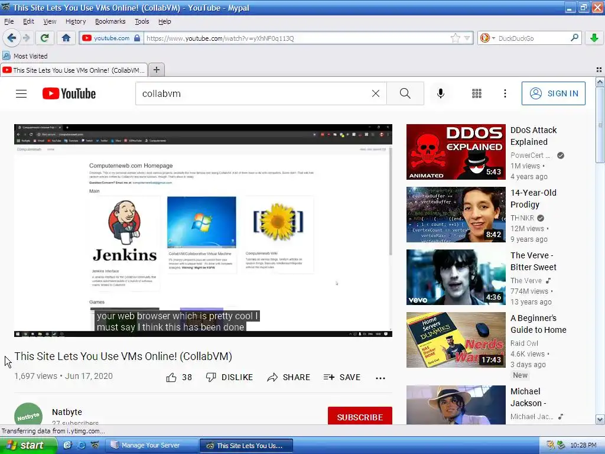Open the YouTube hamburger guide menu
This screenshot has width=605, height=454.
click(x=21, y=93)
